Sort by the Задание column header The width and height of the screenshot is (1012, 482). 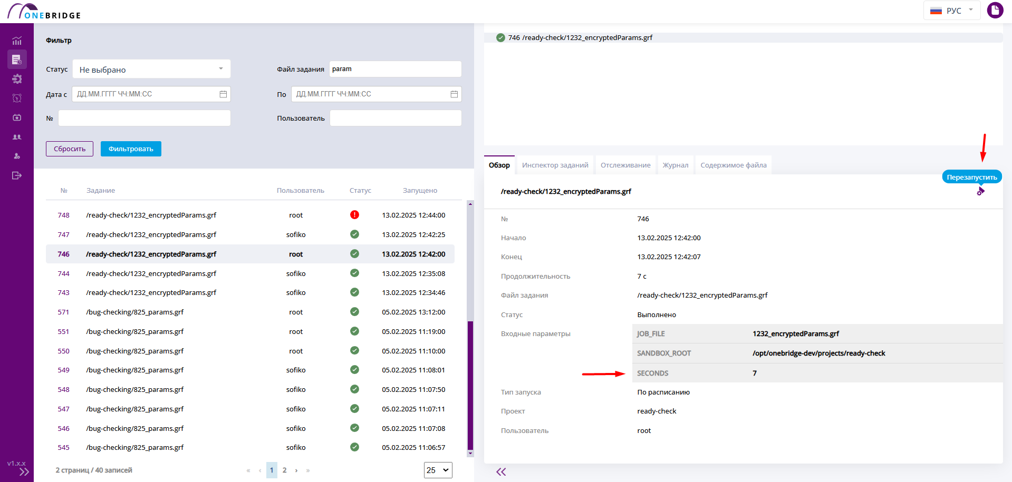[101, 190]
